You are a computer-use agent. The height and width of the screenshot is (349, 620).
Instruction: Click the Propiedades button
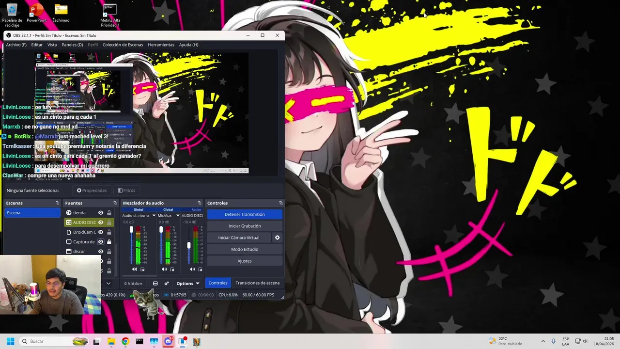92,190
